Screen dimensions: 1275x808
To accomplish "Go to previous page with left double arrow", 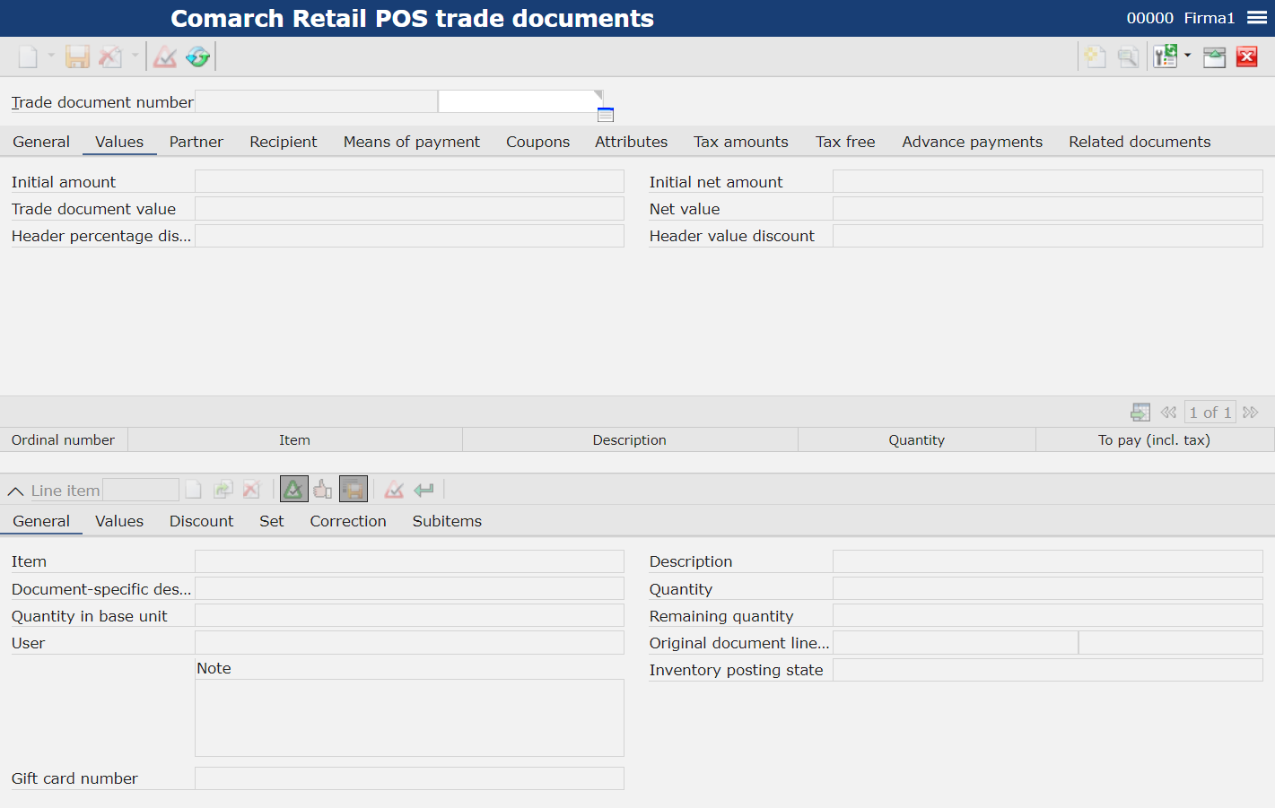I will point(1168,413).
